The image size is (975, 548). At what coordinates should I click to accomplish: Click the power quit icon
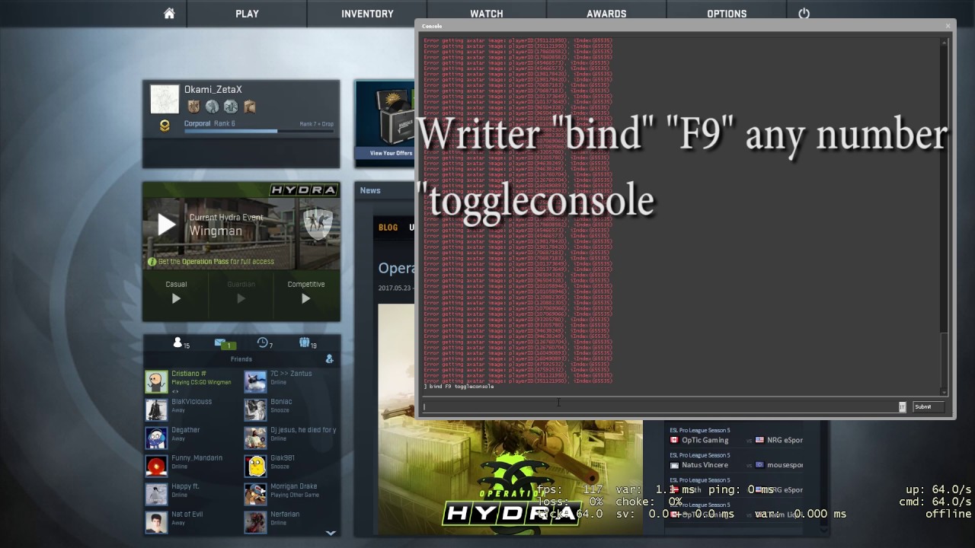pos(804,14)
